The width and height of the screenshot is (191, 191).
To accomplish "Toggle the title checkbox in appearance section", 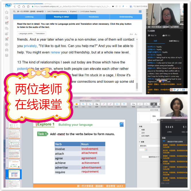I will point(140,130).
